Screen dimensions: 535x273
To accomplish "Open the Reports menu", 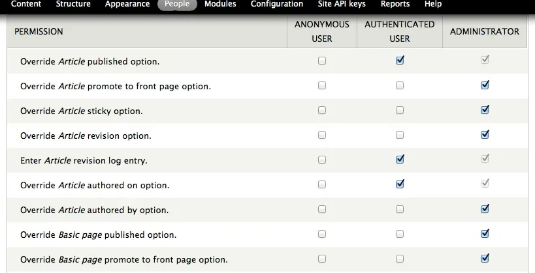I will [x=395, y=4].
